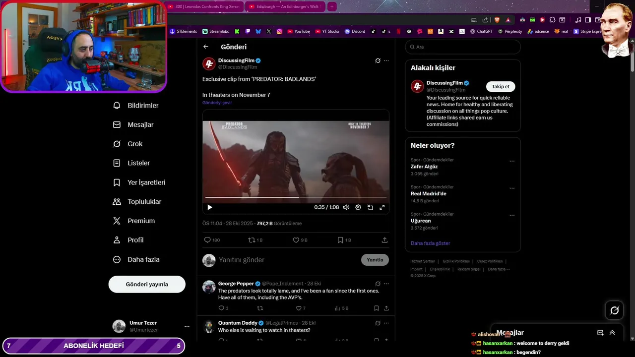The width and height of the screenshot is (635, 357).
Task: Open a new browser tab
Action: tap(332, 6)
